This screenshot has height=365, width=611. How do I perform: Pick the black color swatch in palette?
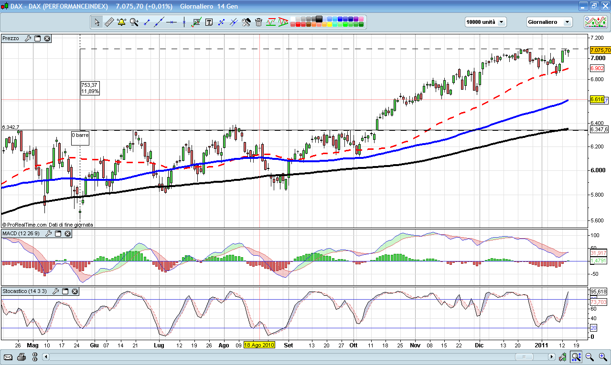319,19
